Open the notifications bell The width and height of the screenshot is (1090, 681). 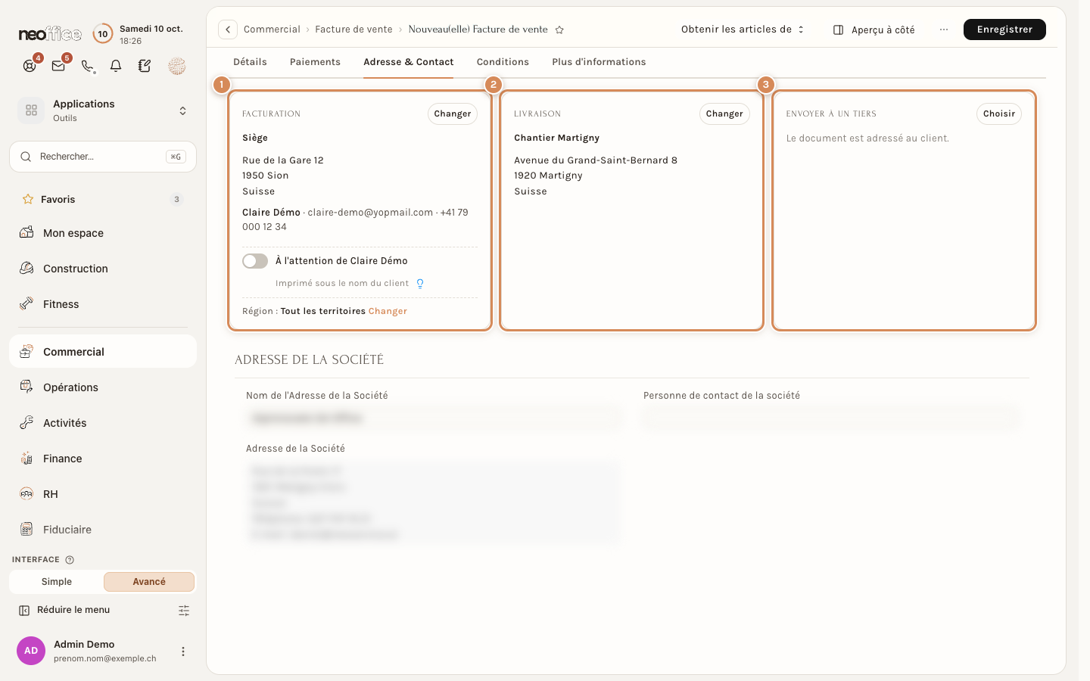pyautogui.click(x=116, y=66)
